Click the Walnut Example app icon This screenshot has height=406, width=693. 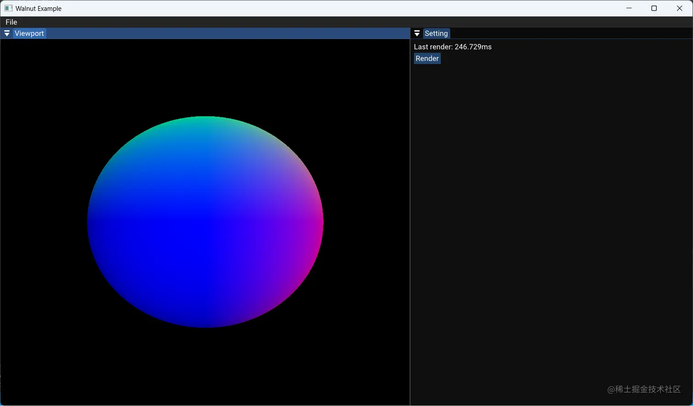coord(8,8)
